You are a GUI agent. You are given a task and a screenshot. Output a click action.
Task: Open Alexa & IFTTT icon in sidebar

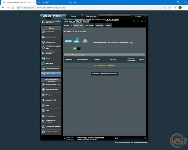[x=43, y=100]
